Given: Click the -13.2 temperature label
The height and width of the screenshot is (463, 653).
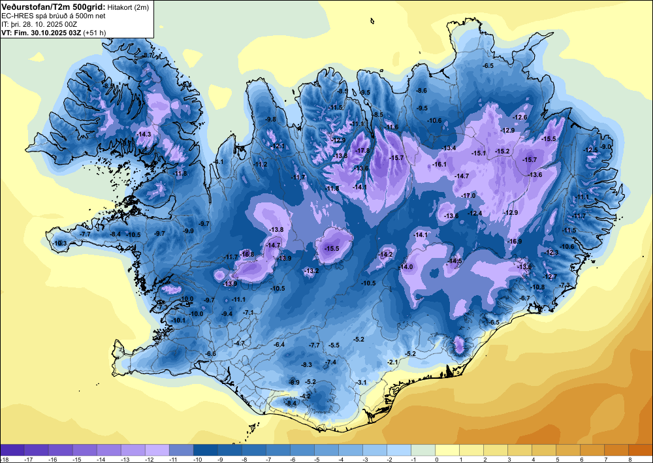Looking at the screenshot, I should [x=311, y=271].
